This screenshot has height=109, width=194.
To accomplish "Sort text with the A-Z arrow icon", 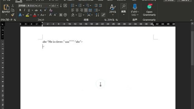I will pyautogui.click(x=97, y=15).
